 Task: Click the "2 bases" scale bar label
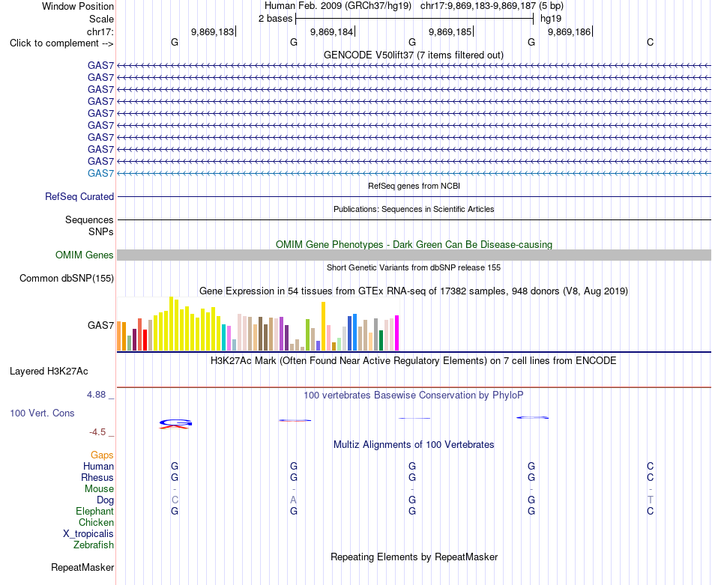point(276,19)
